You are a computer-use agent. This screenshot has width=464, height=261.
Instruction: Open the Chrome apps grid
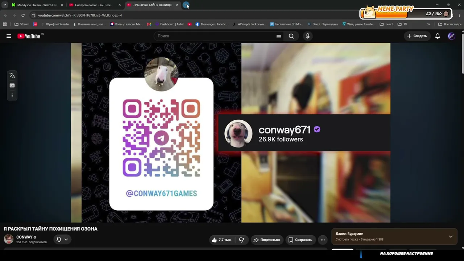coord(5,24)
